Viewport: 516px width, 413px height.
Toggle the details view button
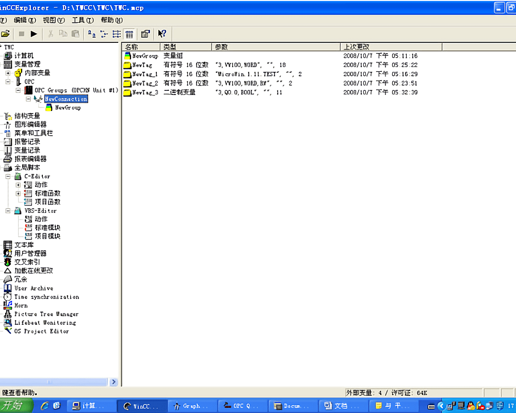[129, 34]
